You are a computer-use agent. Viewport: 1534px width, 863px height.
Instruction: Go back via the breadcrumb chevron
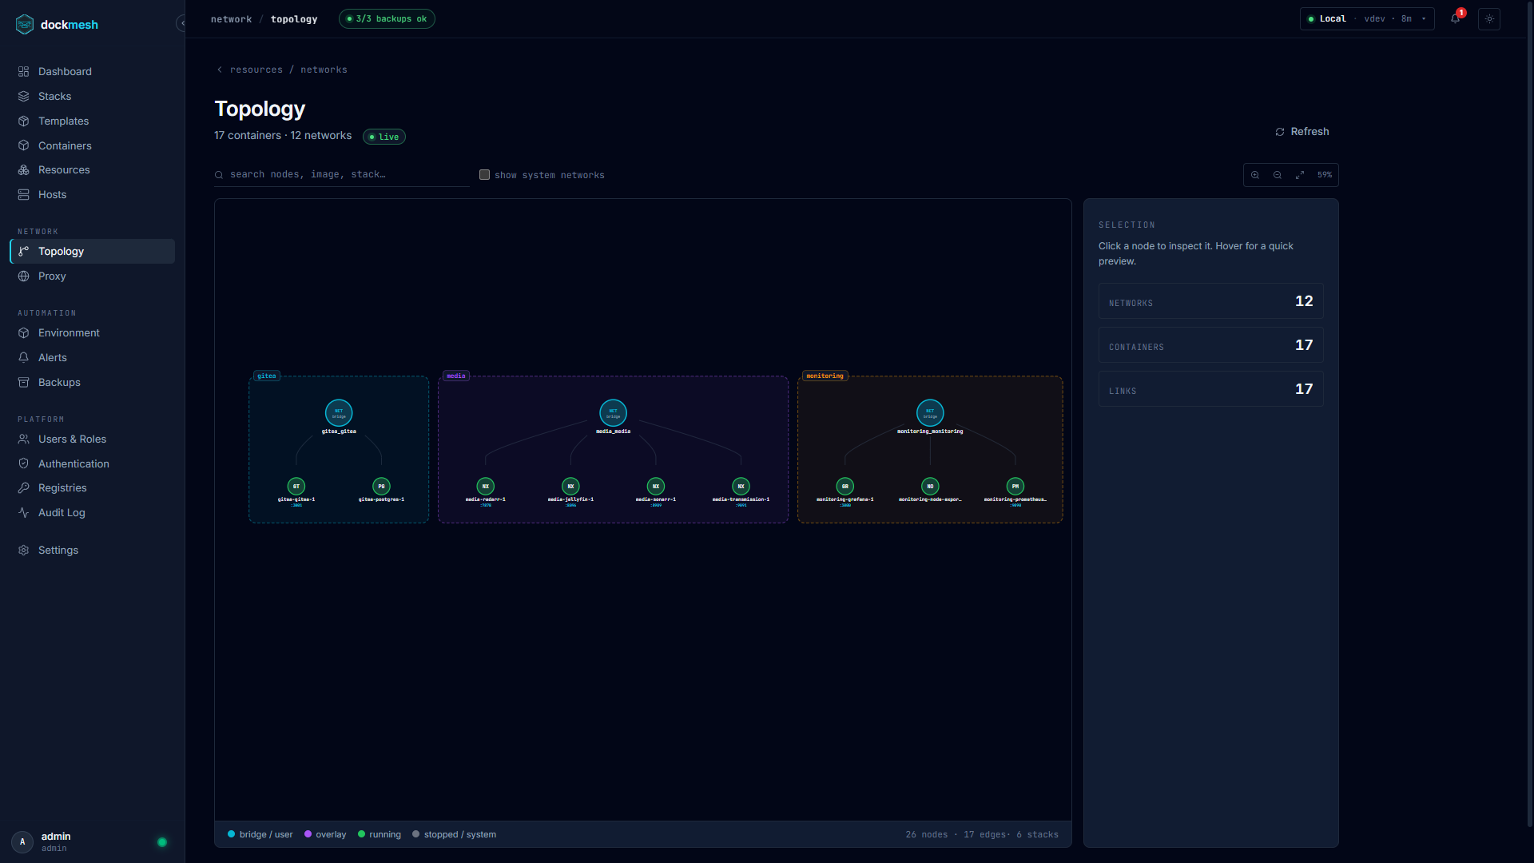(220, 70)
